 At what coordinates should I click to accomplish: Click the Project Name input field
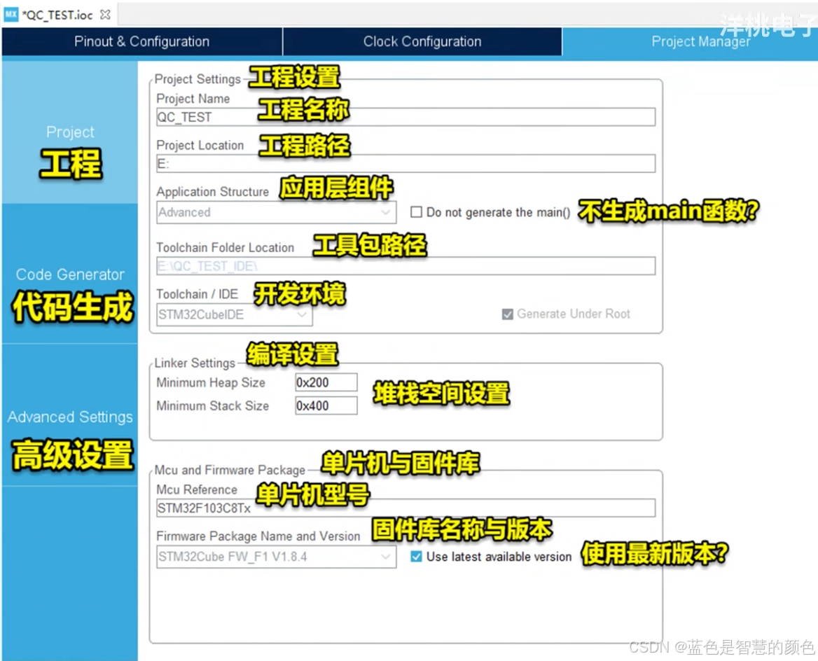(405, 117)
